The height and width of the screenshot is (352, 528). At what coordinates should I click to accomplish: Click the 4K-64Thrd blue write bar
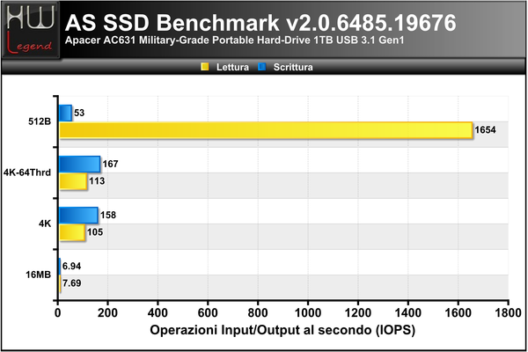click(x=80, y=164)
